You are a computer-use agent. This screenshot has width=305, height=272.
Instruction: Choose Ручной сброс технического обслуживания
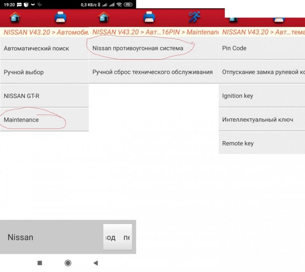pyautogui.click(x=154, y=72)
